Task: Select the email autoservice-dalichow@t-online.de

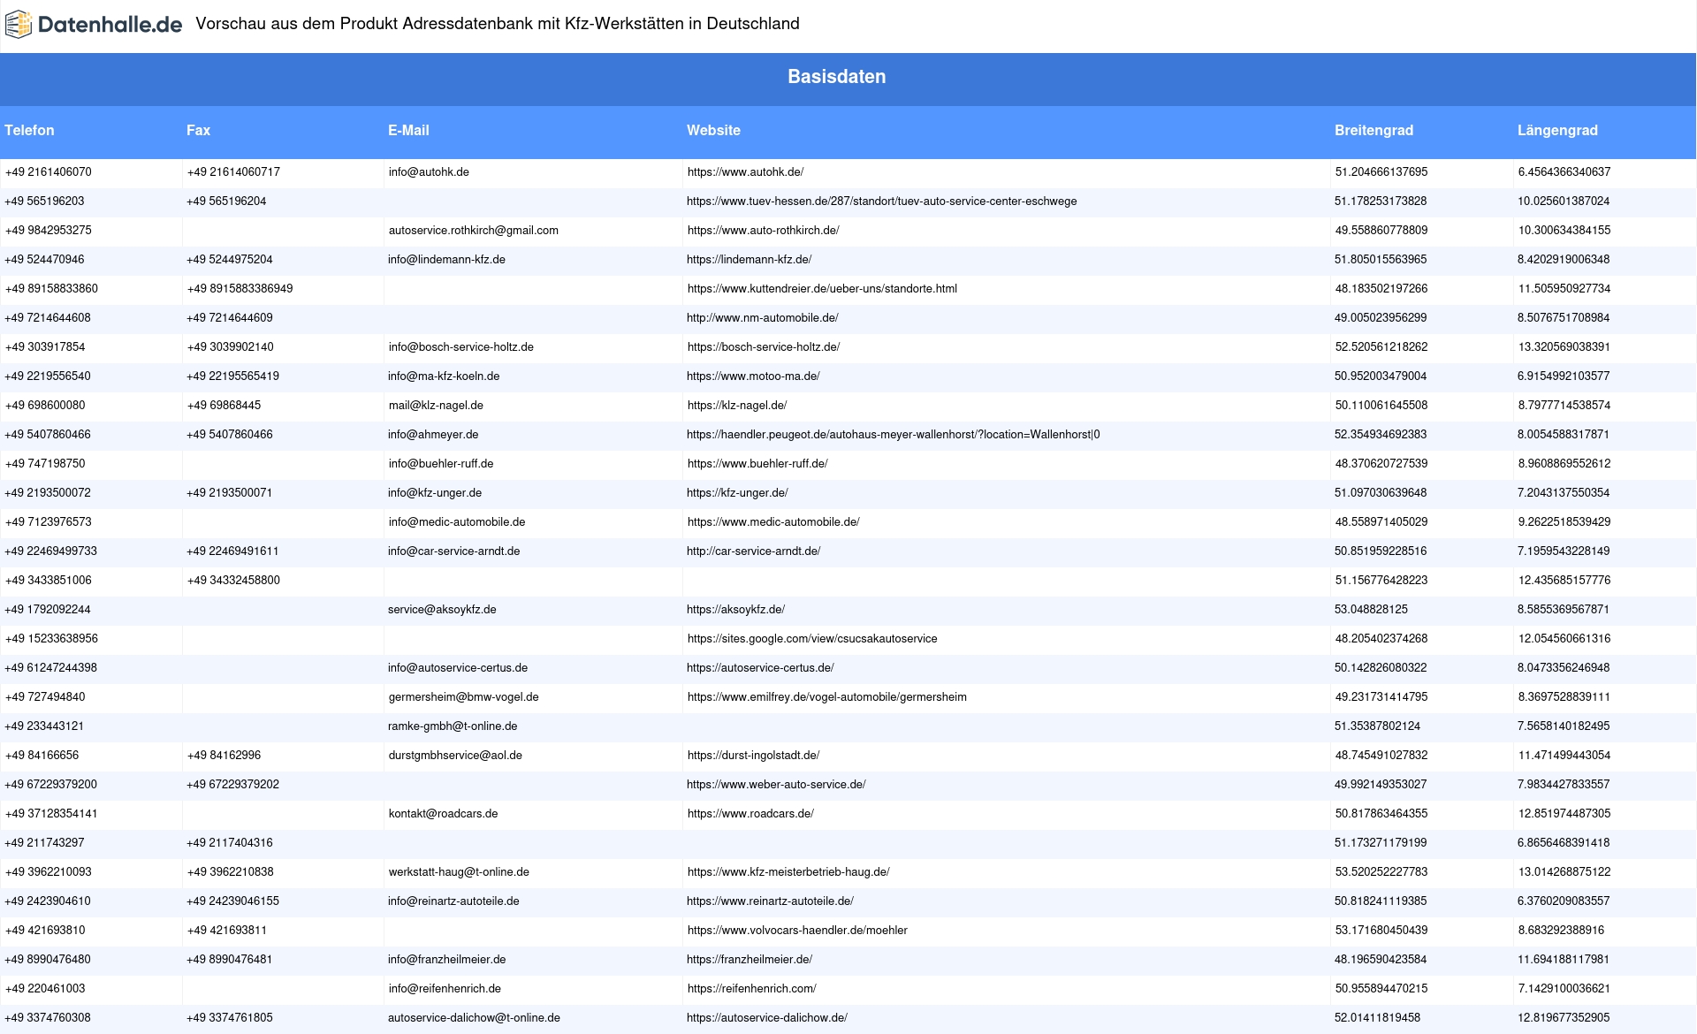Action: [474, 1018]
